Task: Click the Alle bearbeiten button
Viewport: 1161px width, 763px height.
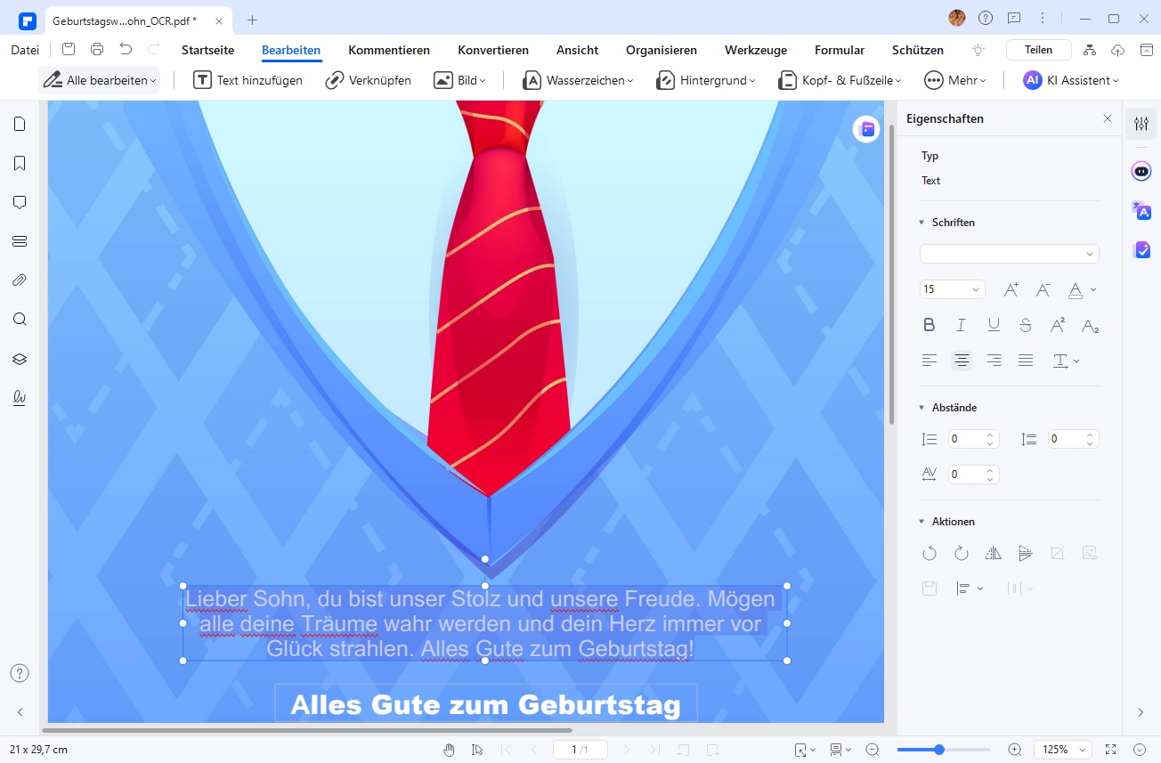Action: tap(100, 80)
